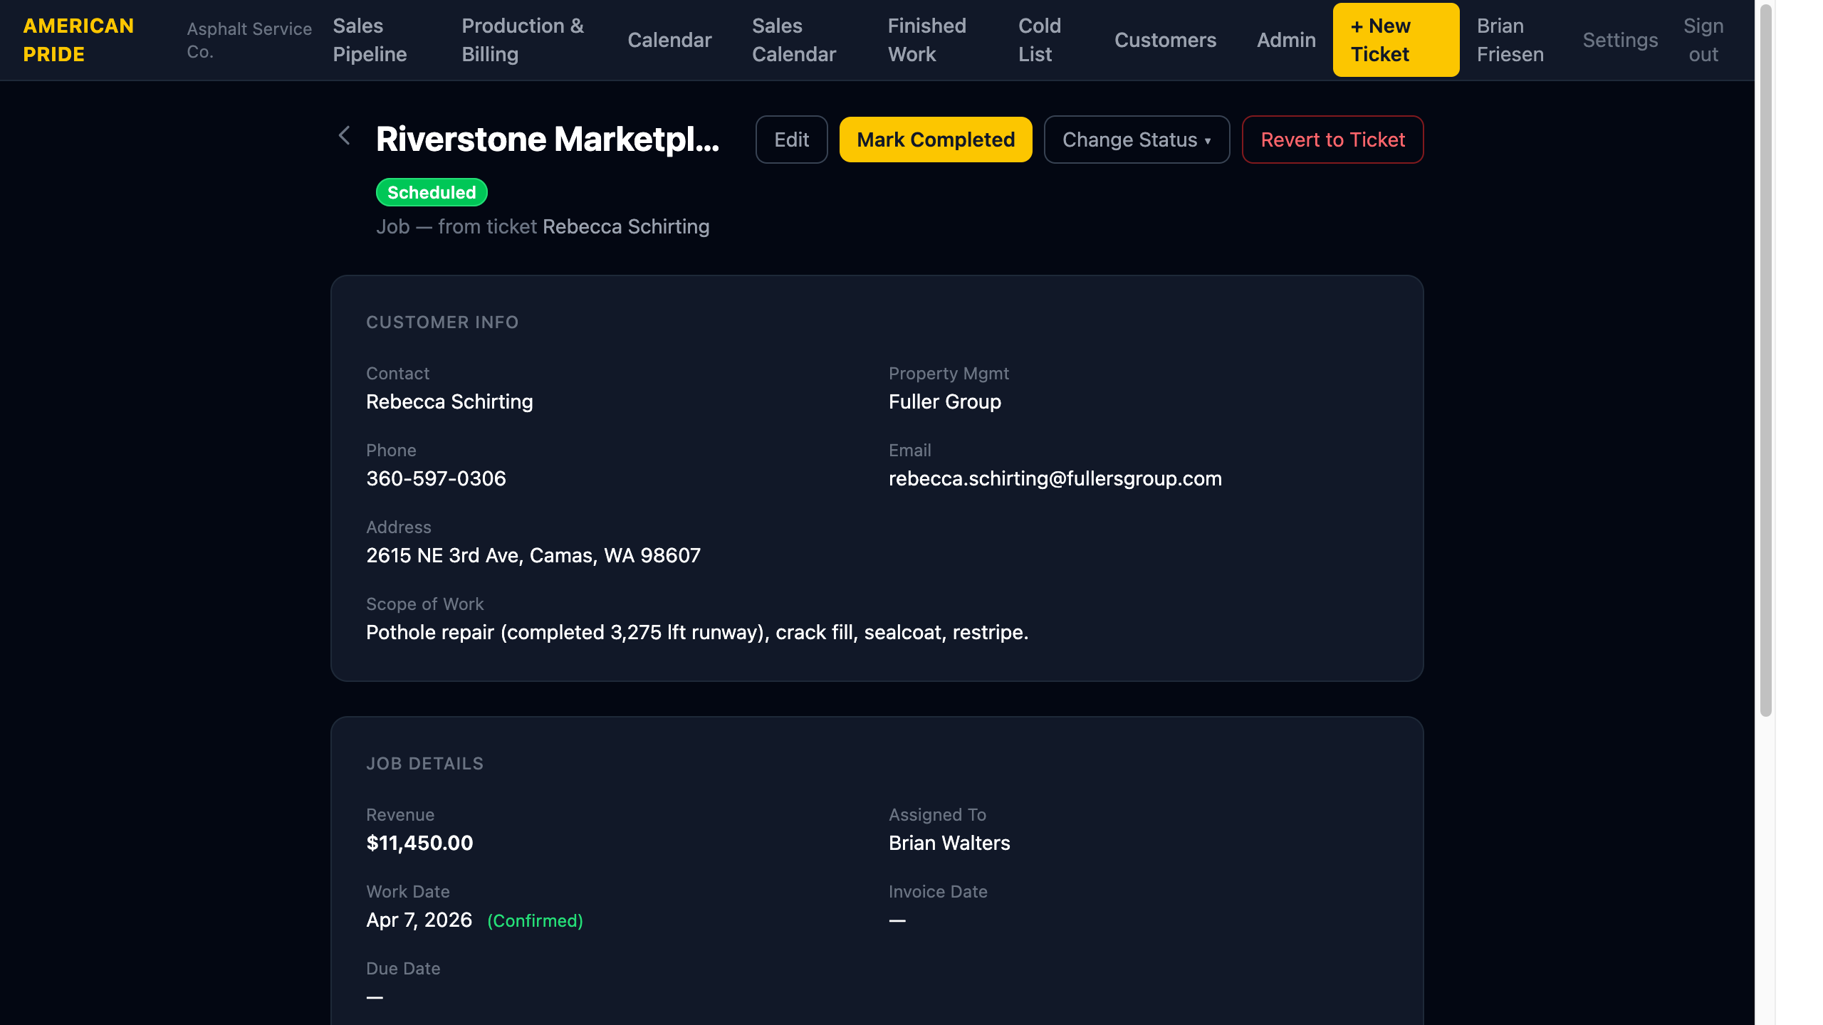This screenshot has height=1025, width=1823.
Task: Click contact name Rebecca Schirting in Customer Info
Action: click(449, 401)
